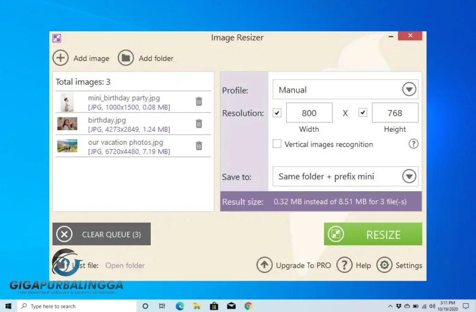This screenshot has width=476, height=312.
Task: Expand hidden icons in the system tray
Action: [x=390, y=306]
